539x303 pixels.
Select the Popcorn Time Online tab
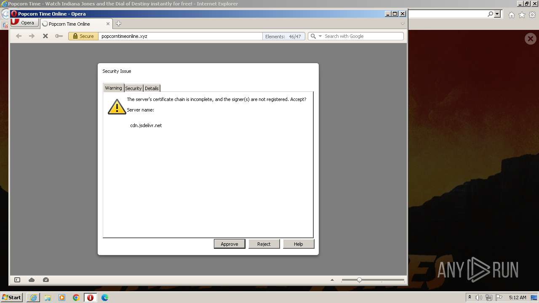click(76, 24)
